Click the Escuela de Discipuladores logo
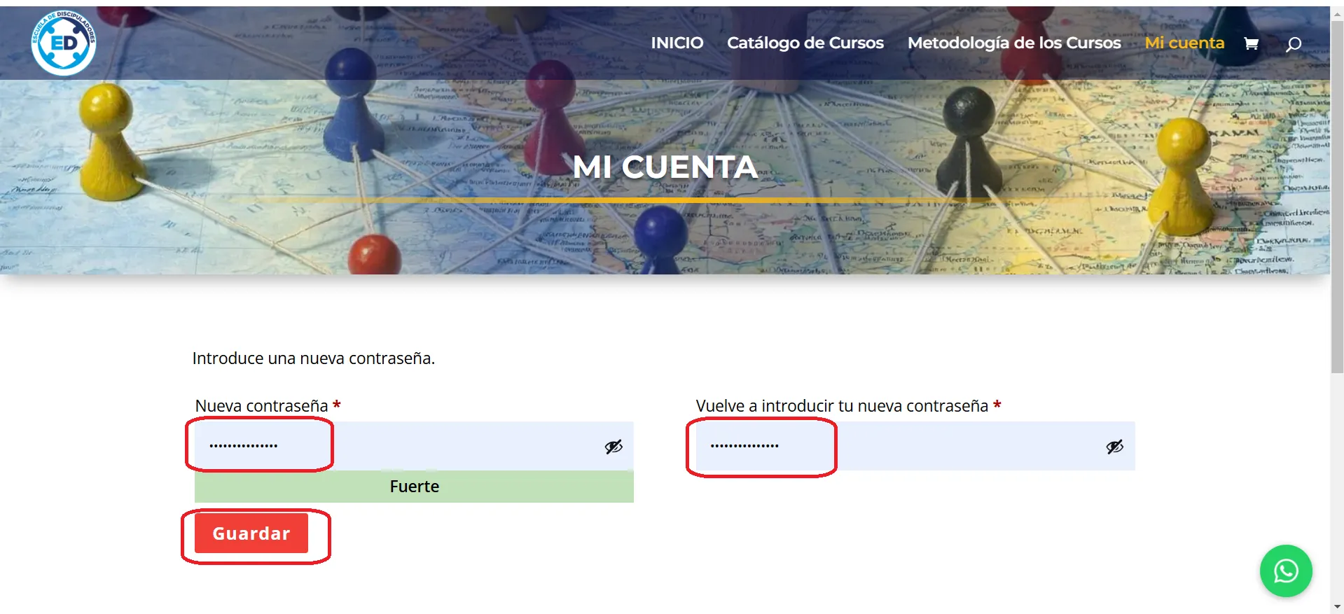The image size is (1344, 614). (64, 43)
